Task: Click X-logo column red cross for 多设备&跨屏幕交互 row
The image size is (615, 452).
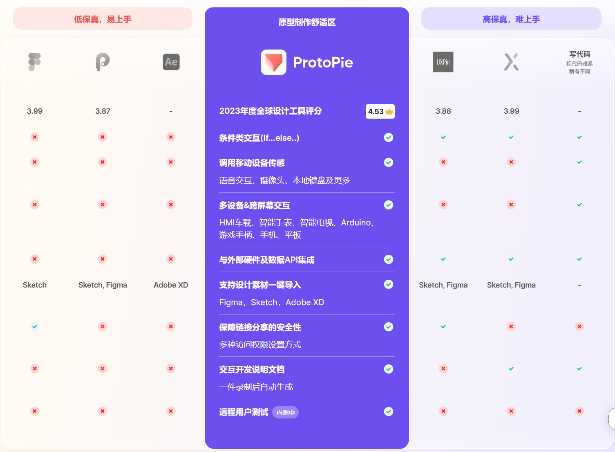Action: click(x=511, y=205)
